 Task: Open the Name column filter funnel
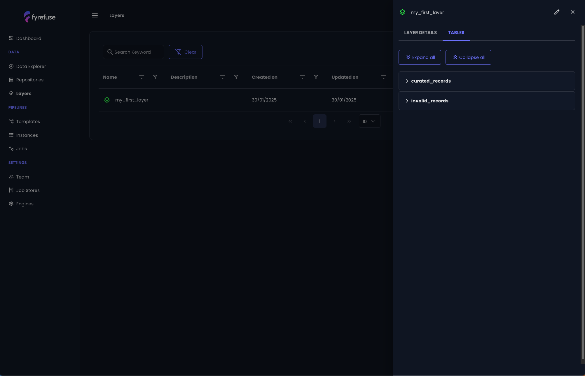(155, 77)
